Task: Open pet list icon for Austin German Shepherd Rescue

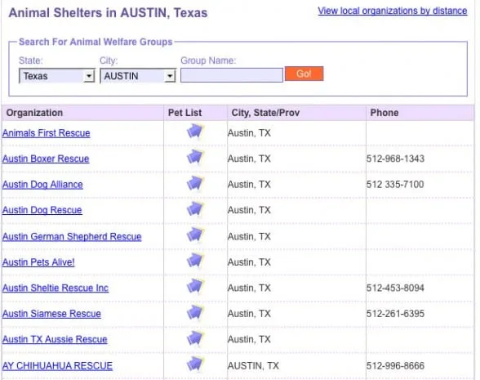Action: [x=194, y=235]
